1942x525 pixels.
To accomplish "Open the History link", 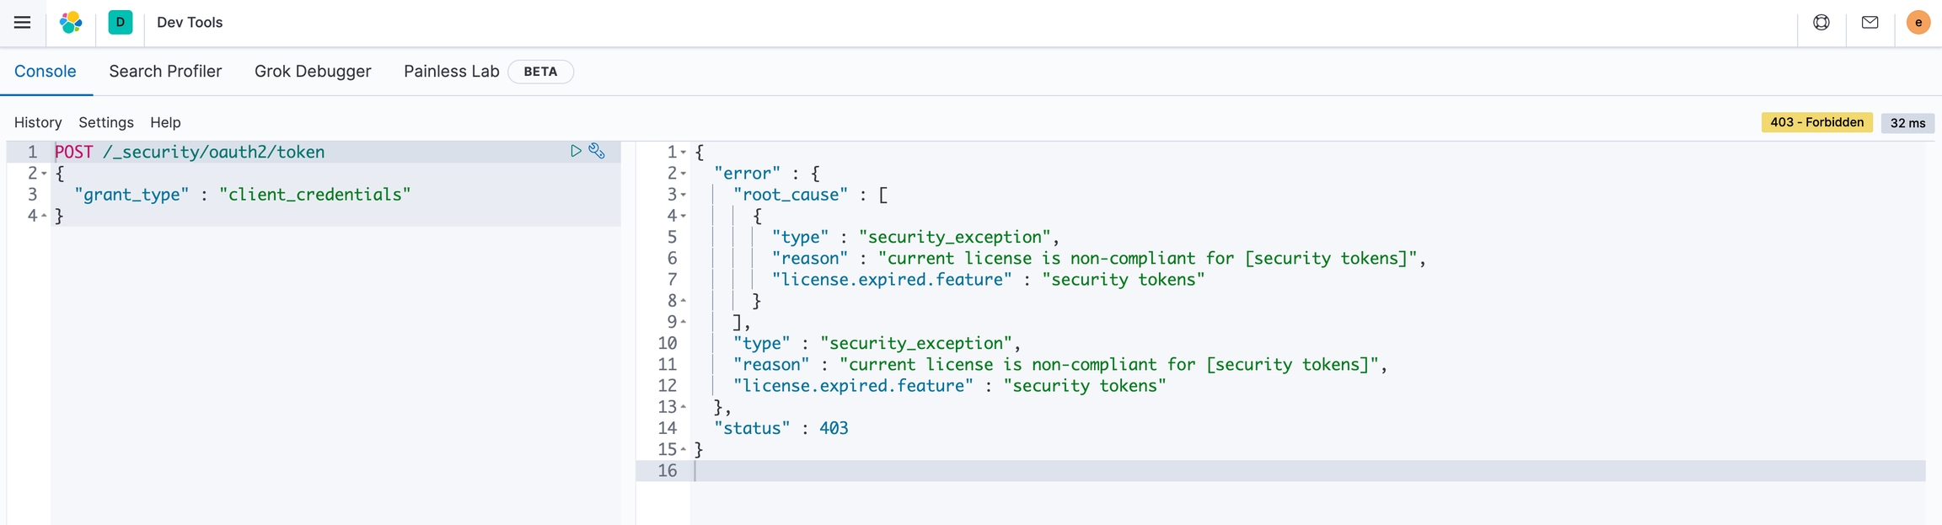I will [x=38, y=122].
